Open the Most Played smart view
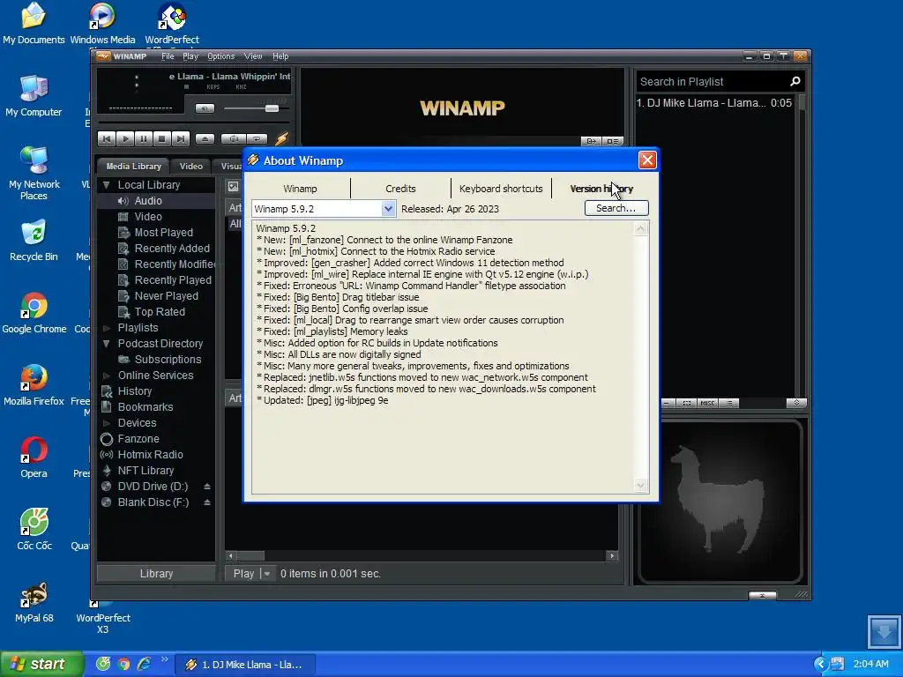This screenshot has height=677, width=903. pyautogui.click(x=163, y=233)
